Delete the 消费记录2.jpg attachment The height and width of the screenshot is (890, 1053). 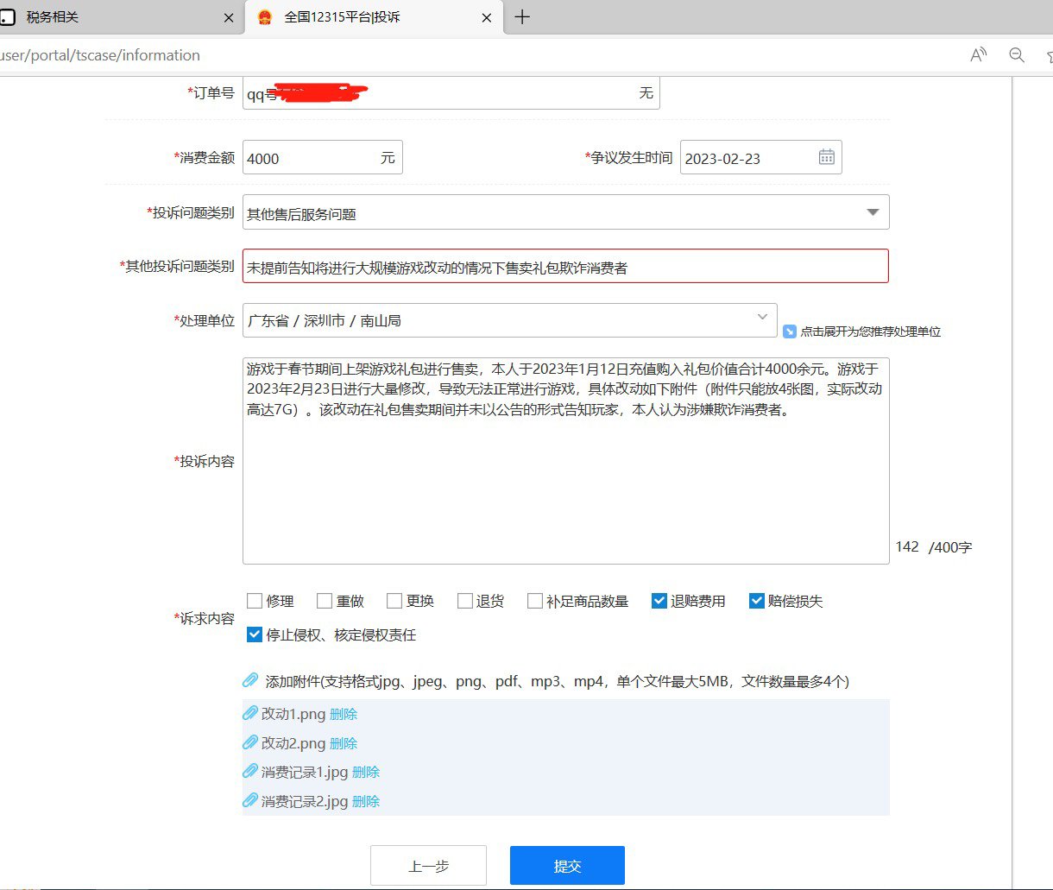[366, 801]
